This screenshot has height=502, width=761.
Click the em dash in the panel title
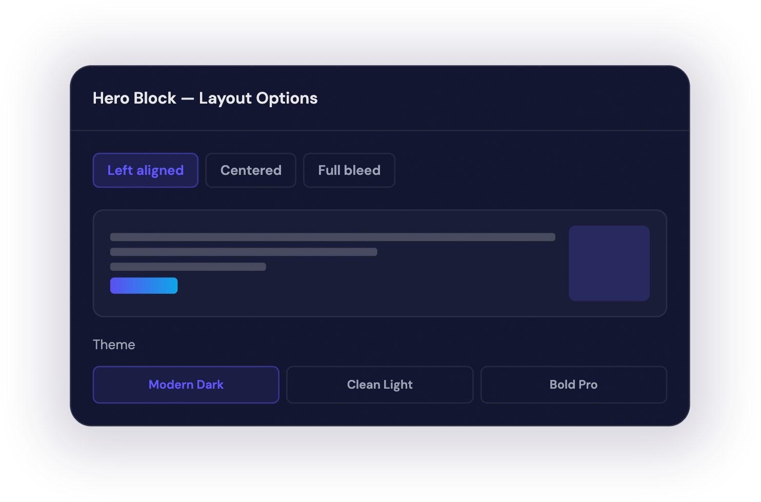click(188, 98)
